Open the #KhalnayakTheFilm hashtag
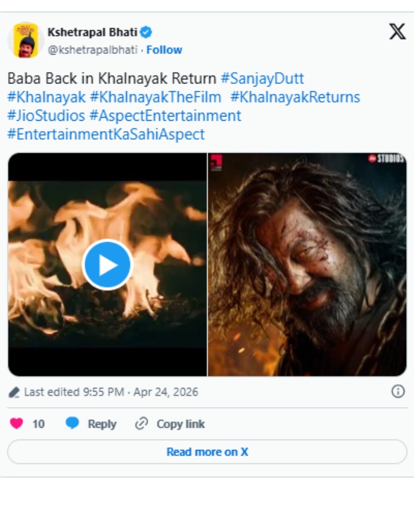Image resolution: width=414 pixels, height=521 pixels. point(155,97)
